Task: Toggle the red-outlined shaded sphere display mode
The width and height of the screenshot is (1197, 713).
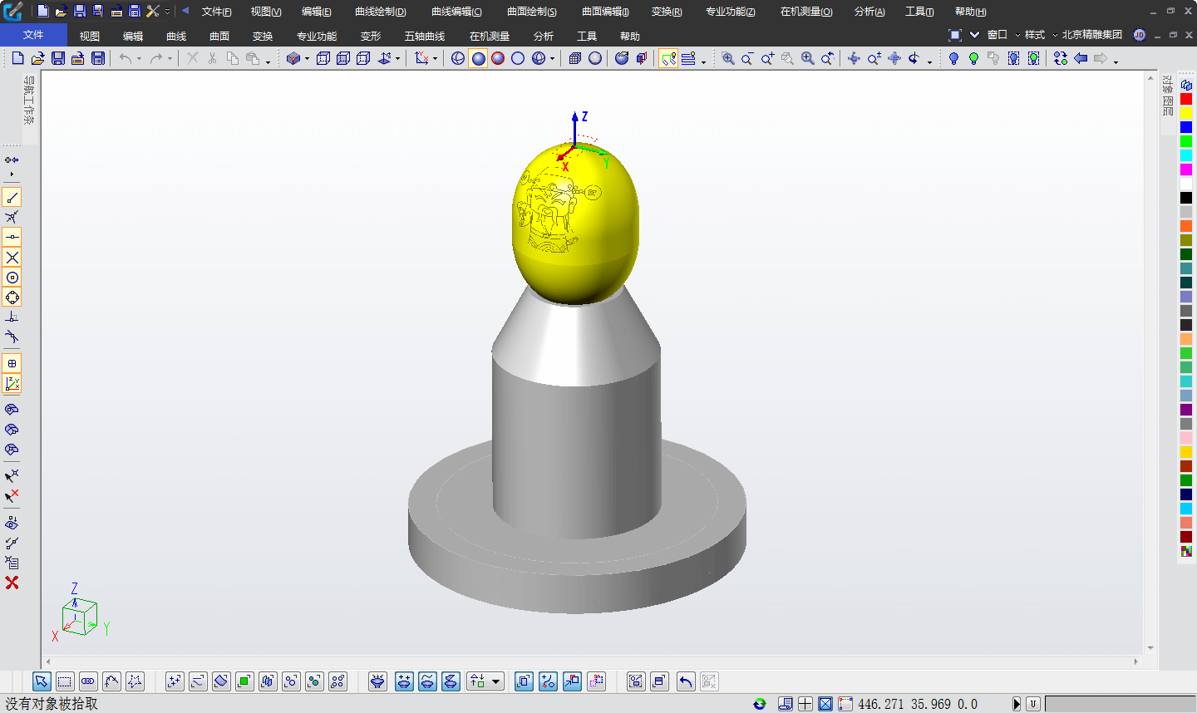Action: coord(498,58)
